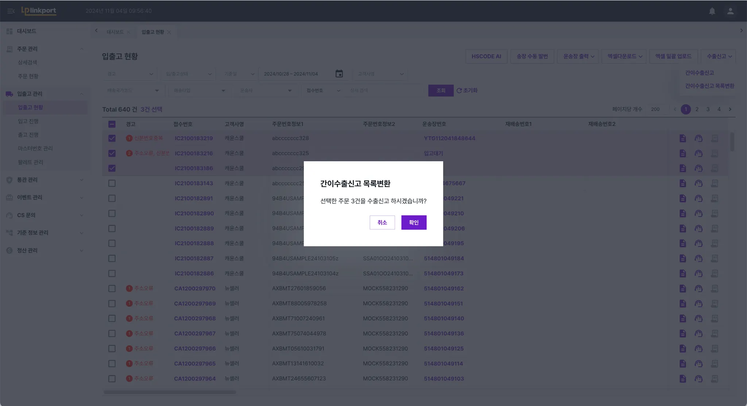The image size is (747, 406).
Task: Open the 엑셀다운로드 dropdown
Action: [x=624, y=56]
